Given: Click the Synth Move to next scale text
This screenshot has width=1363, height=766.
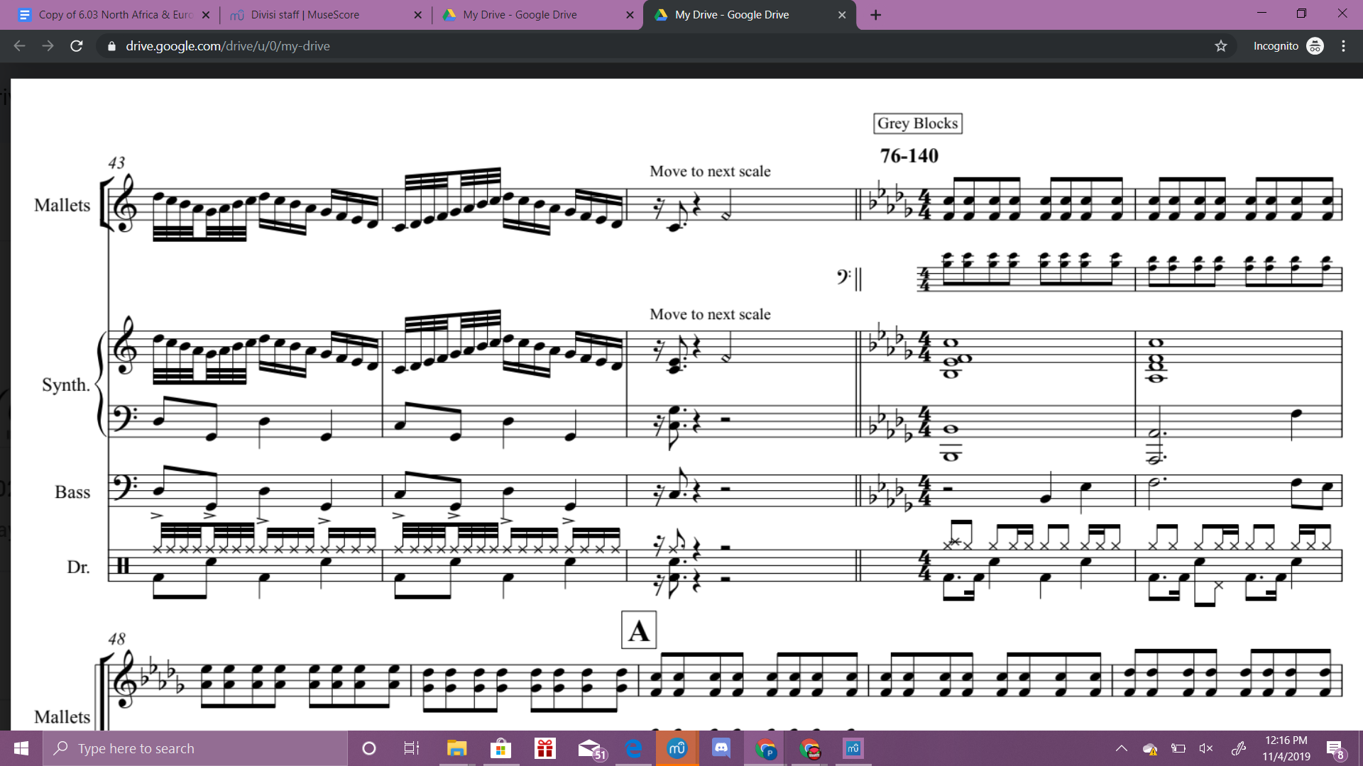Looking at the screenshot, I should [710, 313].
